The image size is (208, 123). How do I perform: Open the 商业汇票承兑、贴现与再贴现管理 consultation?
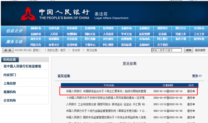[x=108, y=91]
